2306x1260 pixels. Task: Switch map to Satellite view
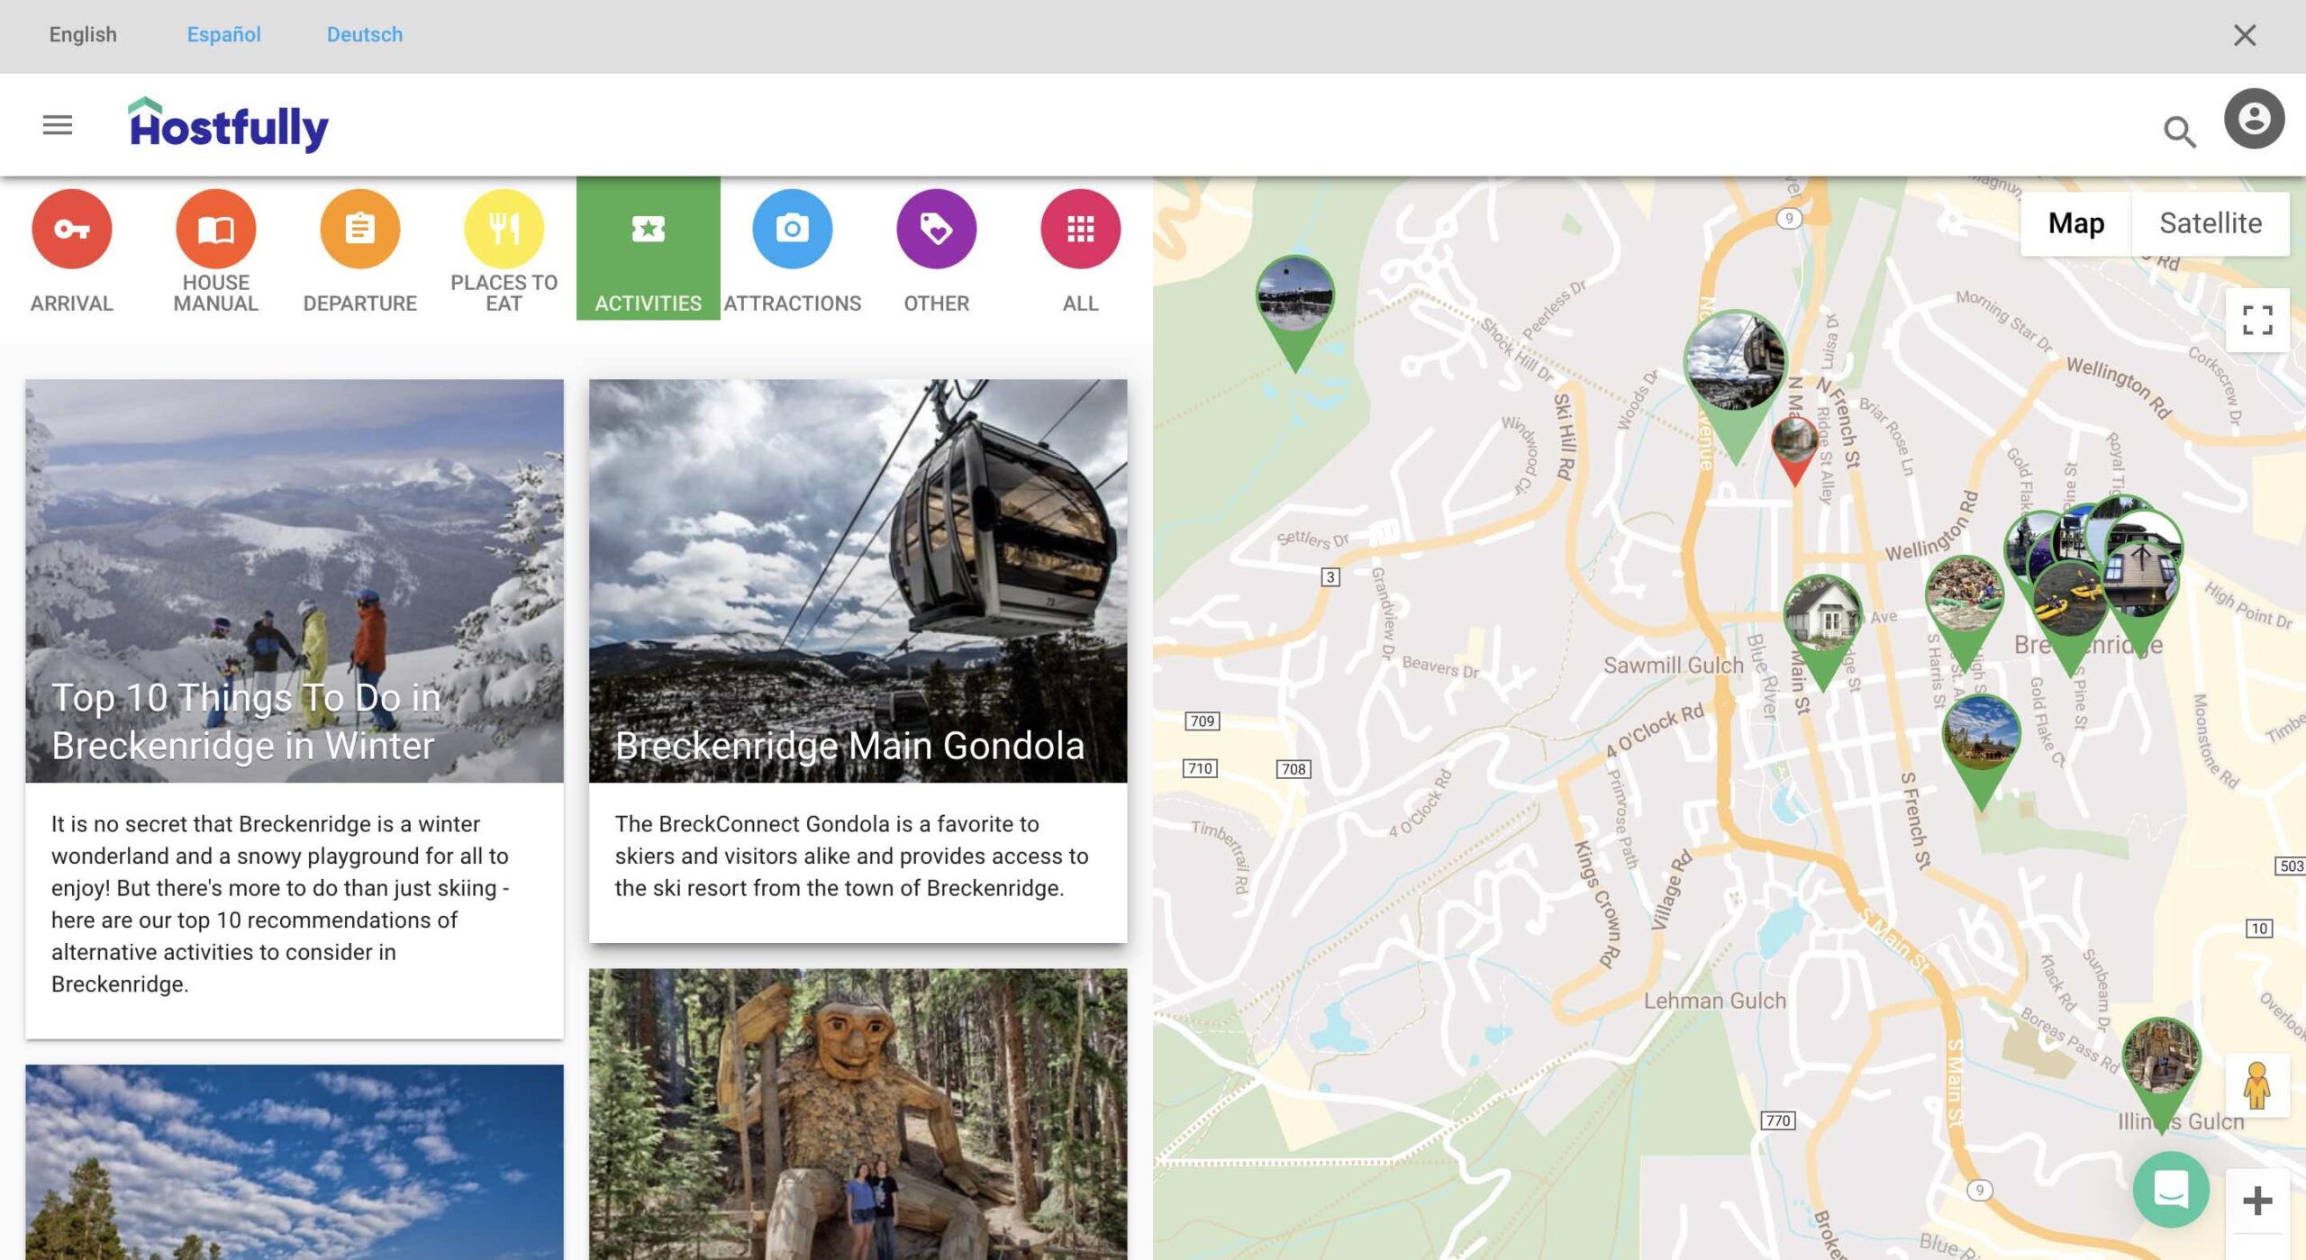[2211, 223]
